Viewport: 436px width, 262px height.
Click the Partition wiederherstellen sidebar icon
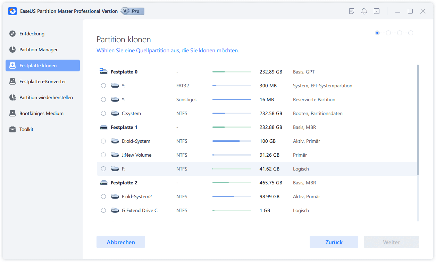pos(12,97)
